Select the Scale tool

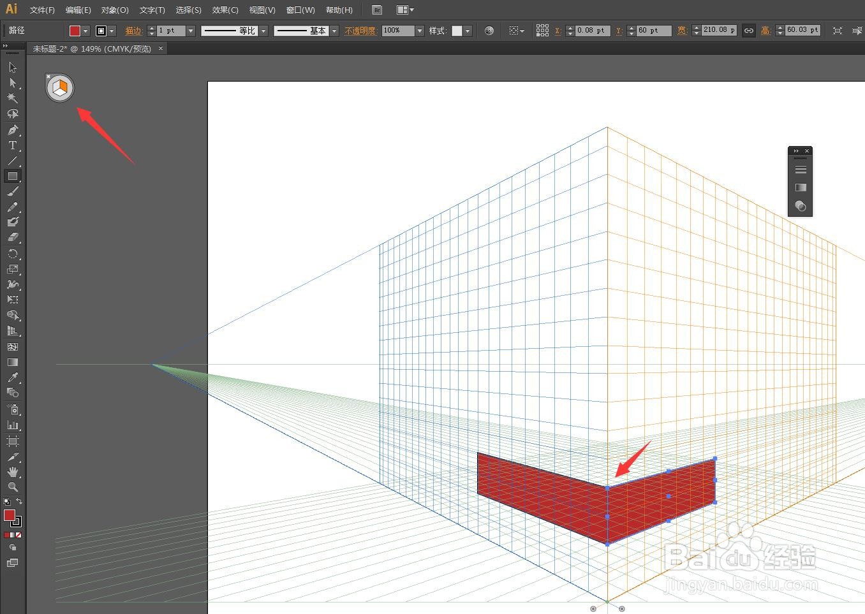click(x=13, y=269)
